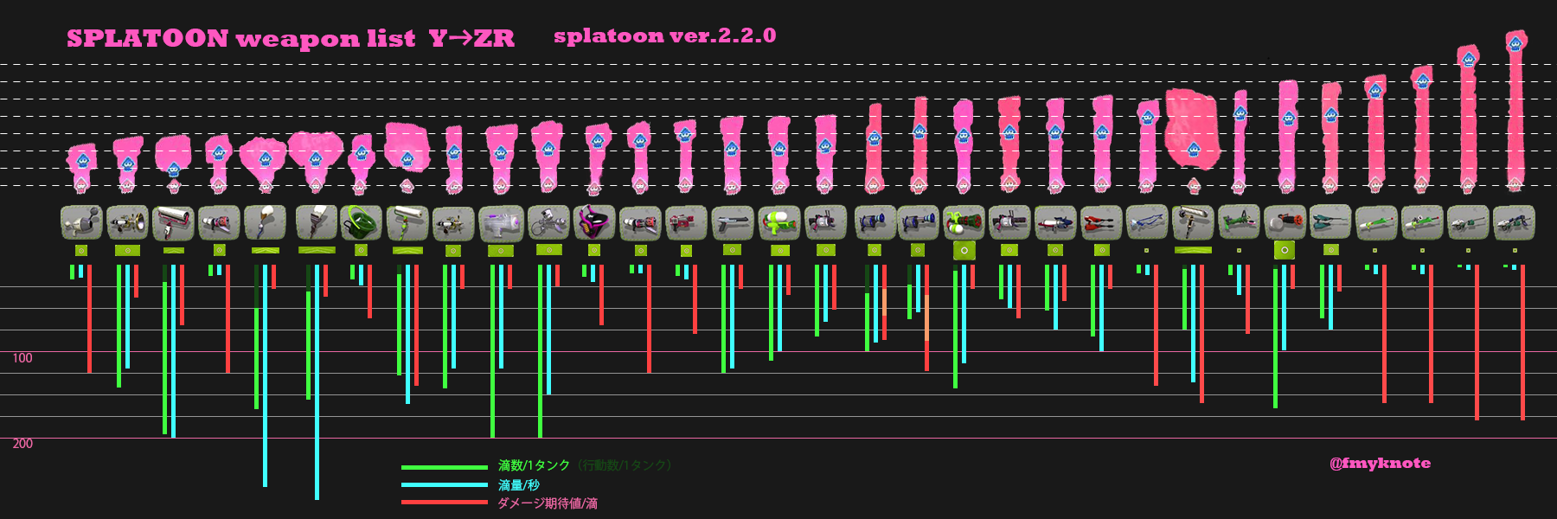Viewport: 1557px width, 519px height.
Task: Click the long cyan bar below the Octobrush
Action: [317, 382]
